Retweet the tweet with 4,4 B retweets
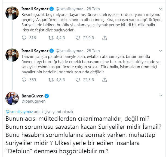The image size is (166, 157). [50, 38]
